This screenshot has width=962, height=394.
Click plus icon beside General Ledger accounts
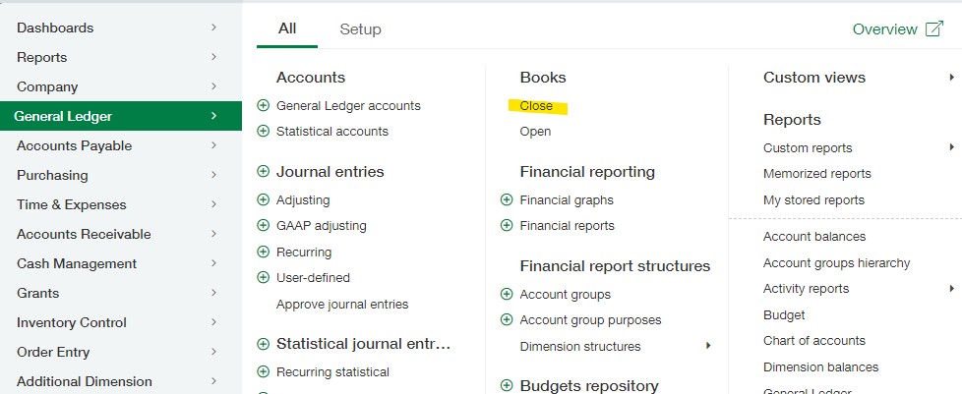(x=263, y=105)
